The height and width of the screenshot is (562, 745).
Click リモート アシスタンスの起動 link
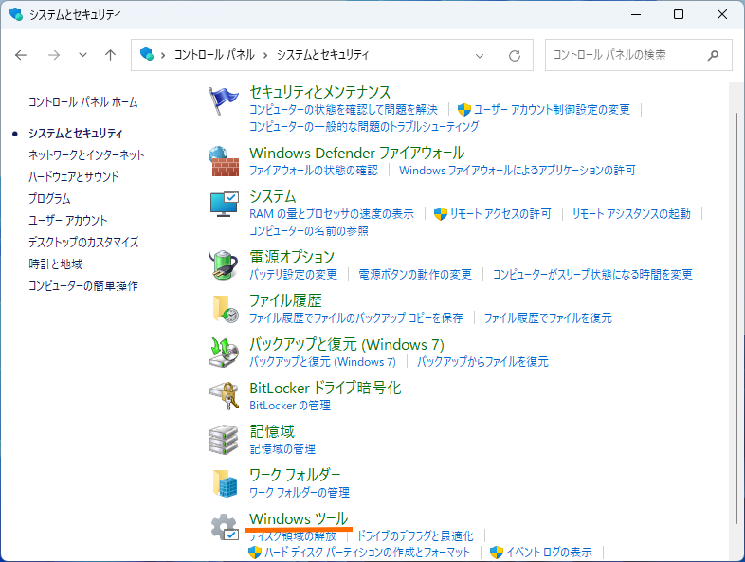coord(631,214)
